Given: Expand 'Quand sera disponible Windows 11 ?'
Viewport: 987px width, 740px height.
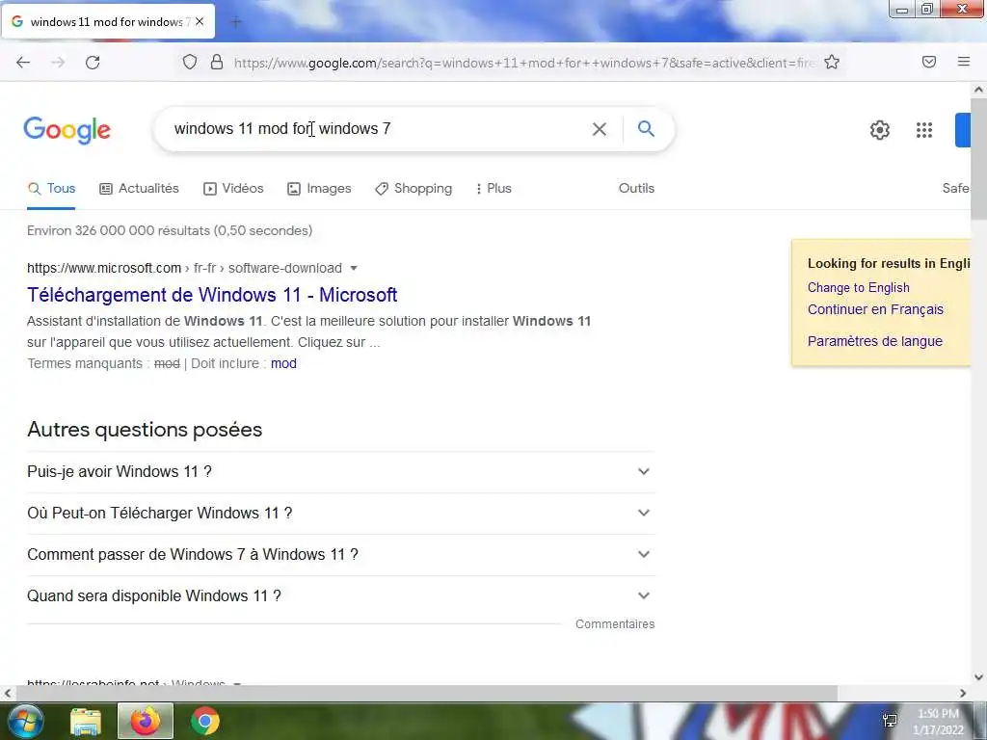Looking at the screenshot, I should click(x=340, y=595).
